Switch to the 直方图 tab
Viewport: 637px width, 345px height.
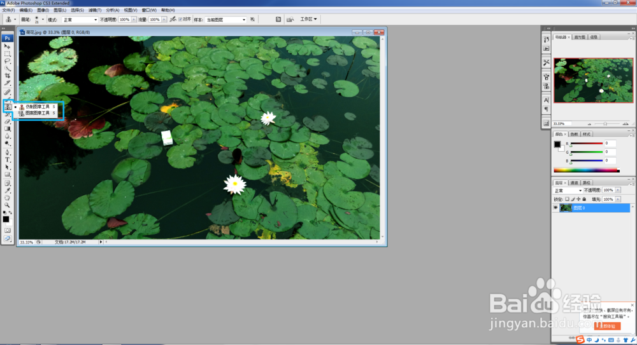[x=580, y=37]
